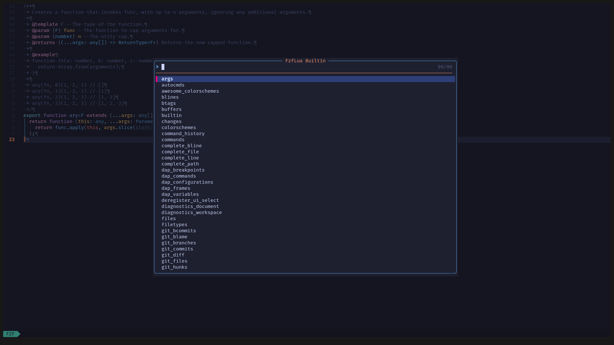Select the filetypes entry
The width and height of the screenshot is (614, 345).
tap(174, 225)
